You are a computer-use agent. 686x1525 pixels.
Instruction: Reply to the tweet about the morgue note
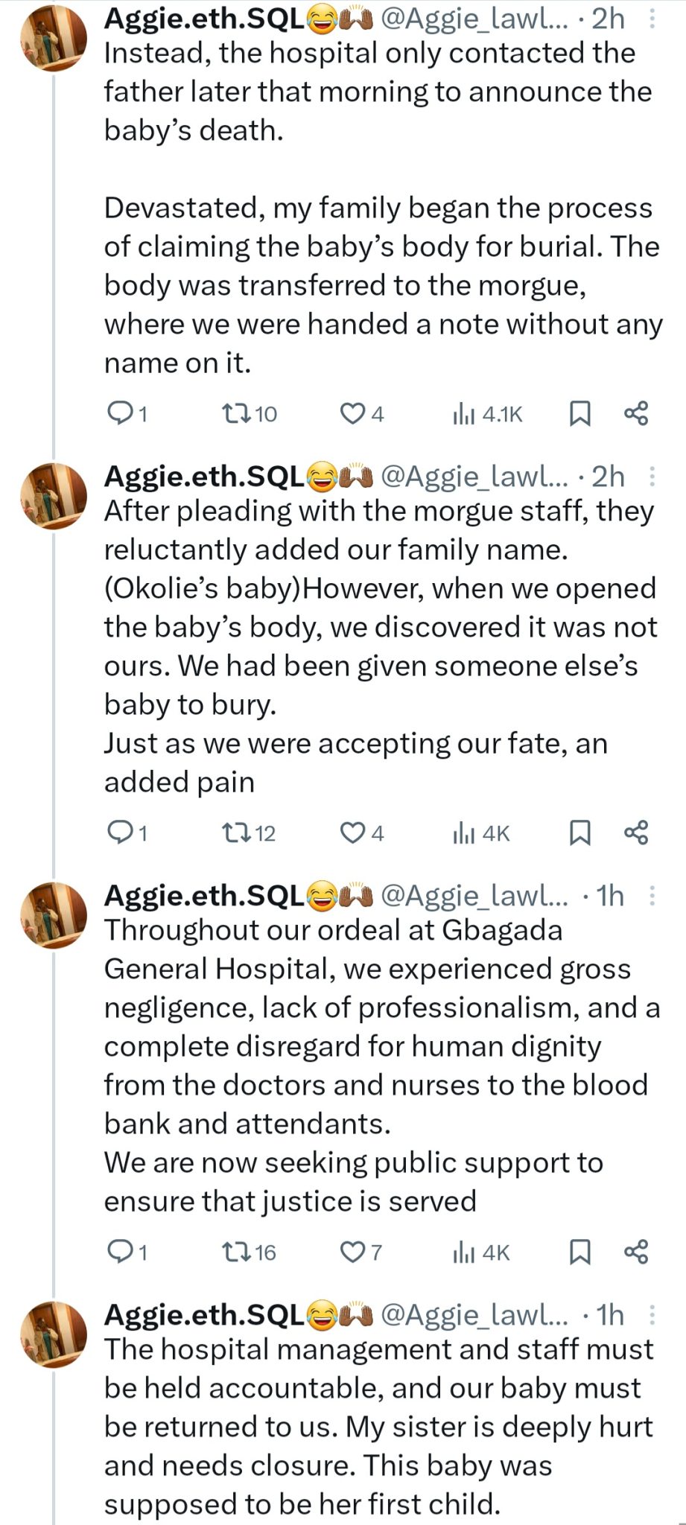click(x=119, y=413)
